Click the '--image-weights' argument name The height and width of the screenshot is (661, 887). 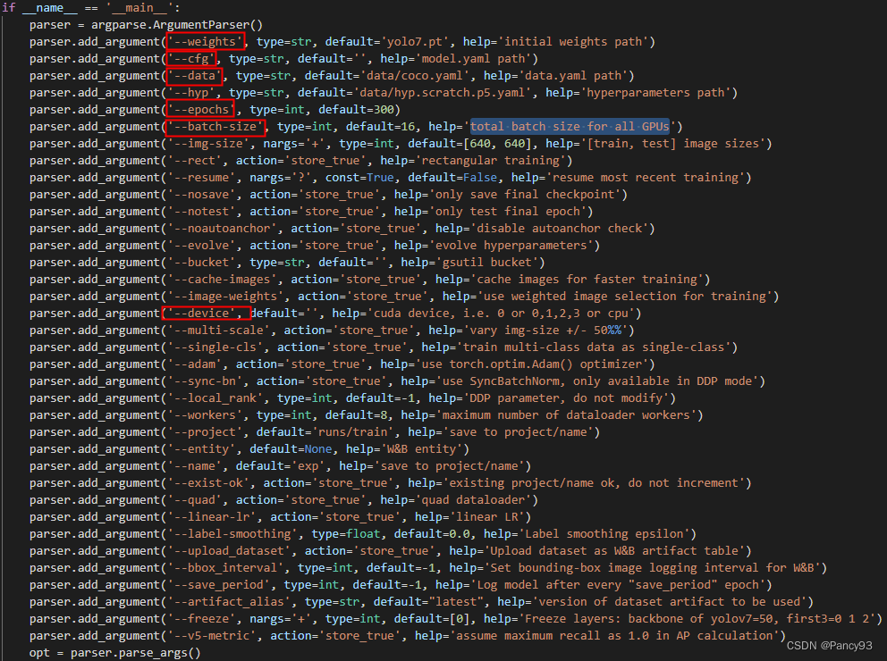[225, 296]
